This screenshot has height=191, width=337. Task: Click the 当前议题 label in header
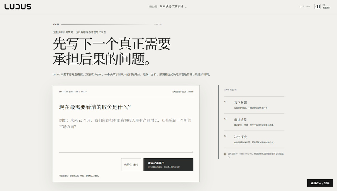(153, 6)
